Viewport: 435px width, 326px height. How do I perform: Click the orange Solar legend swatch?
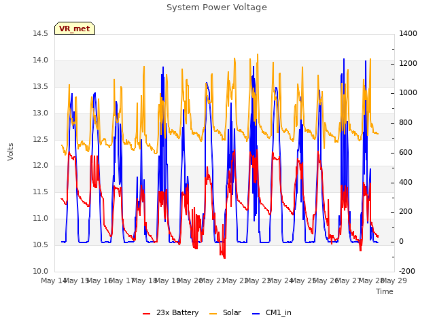point(213,314)
